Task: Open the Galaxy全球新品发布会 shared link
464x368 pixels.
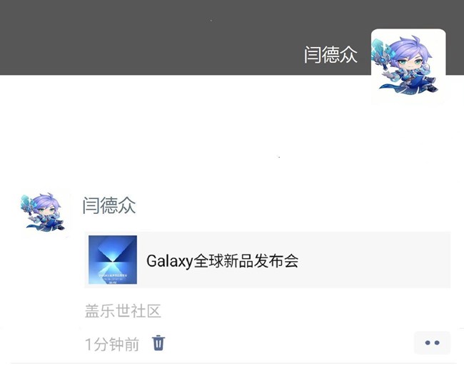Action: click(268, 260)
